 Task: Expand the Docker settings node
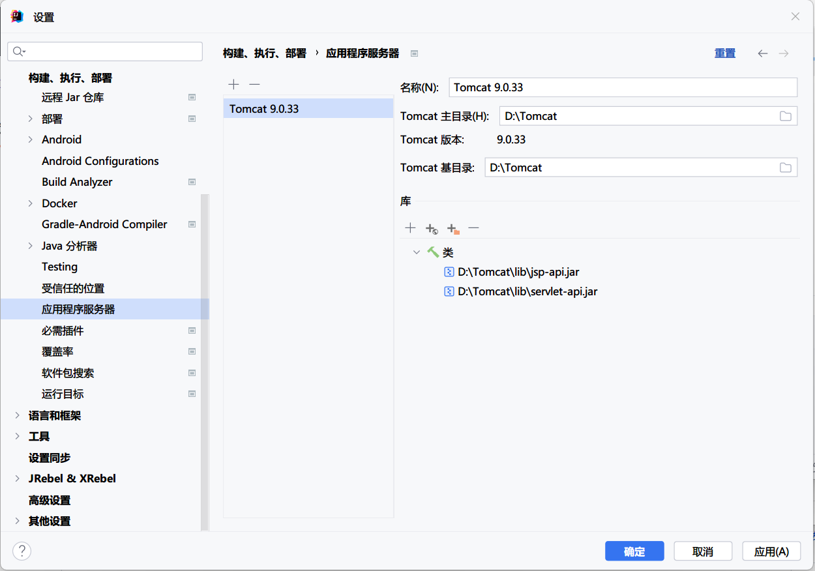click(x=31, y=203)
